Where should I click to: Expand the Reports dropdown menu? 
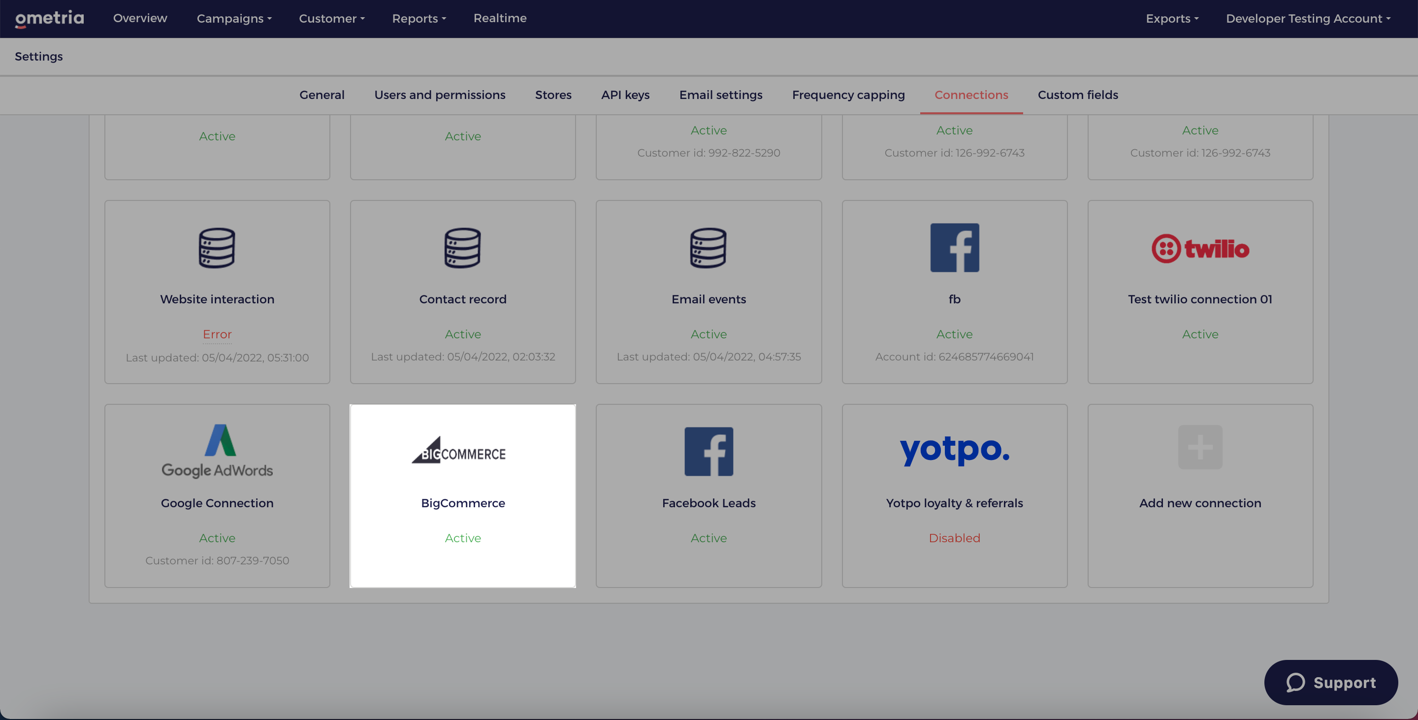point(419,19)
